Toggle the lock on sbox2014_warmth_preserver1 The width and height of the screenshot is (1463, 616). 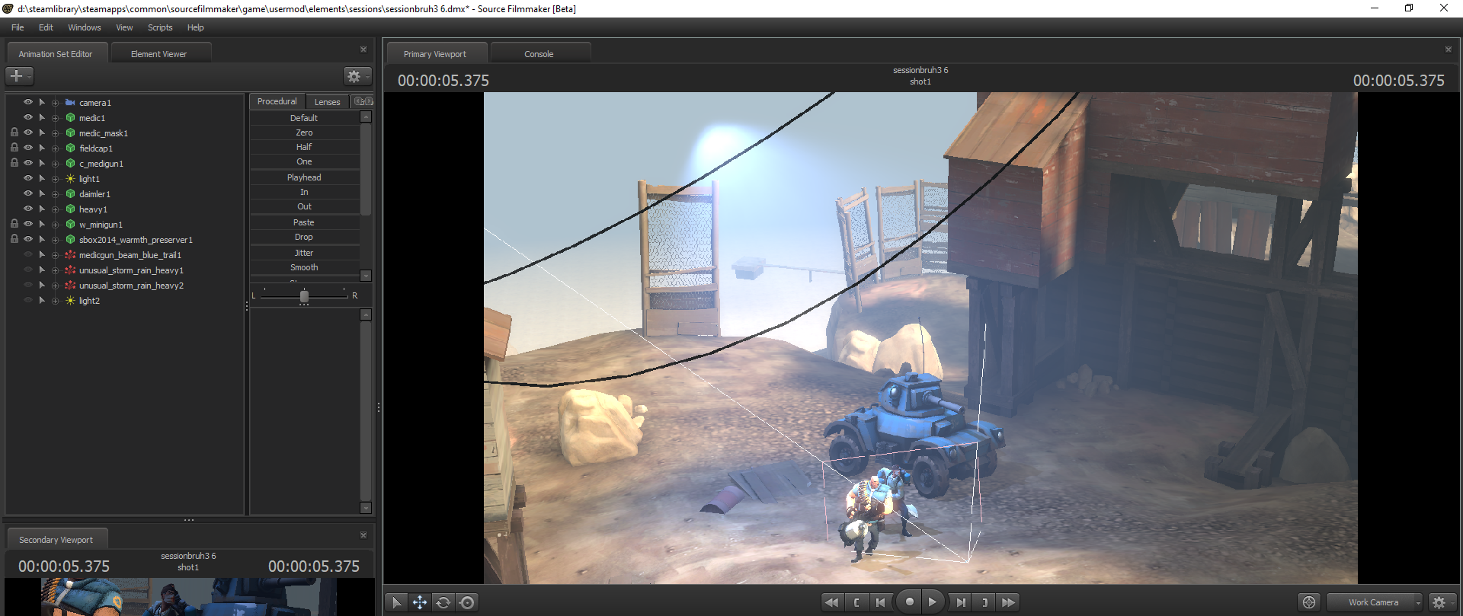14,239
